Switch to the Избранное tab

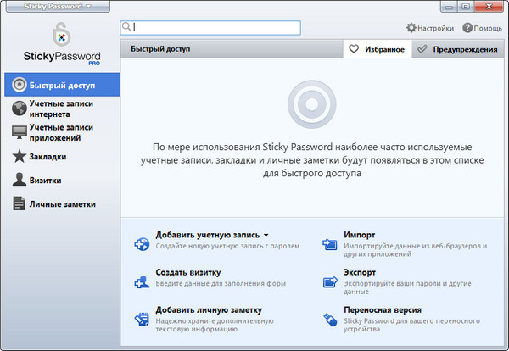click(377, 50)
